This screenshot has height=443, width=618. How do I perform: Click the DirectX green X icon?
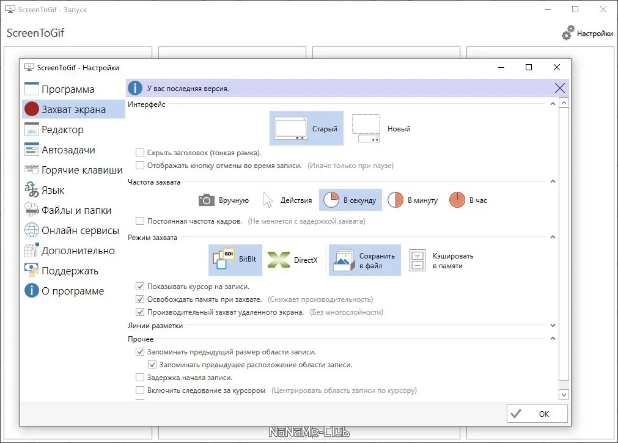tap(278, 260)
